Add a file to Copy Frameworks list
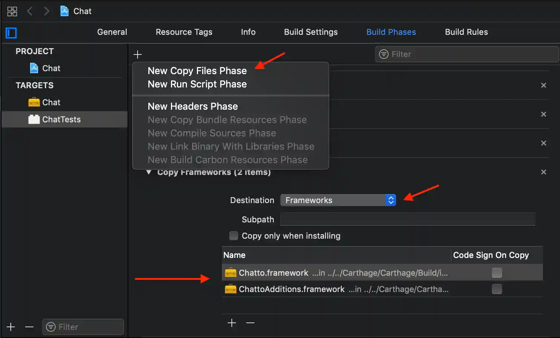Image resolution: width=560 pixels, height=338 pixels. click(x=232, y=323)
